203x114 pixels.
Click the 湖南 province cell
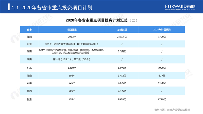[29, 59]
